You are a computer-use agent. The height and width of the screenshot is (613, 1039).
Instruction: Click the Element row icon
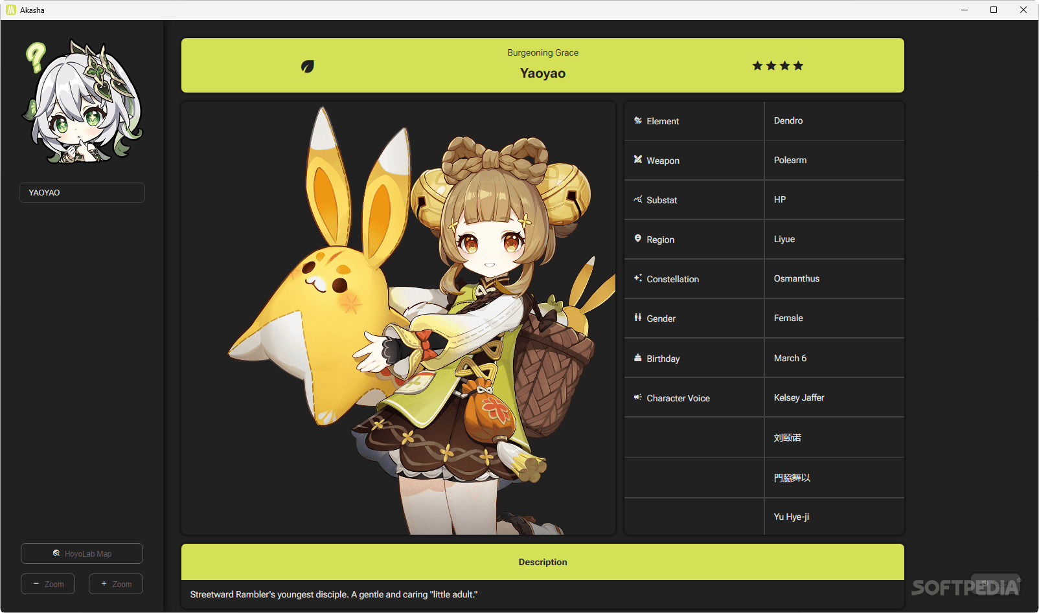638,120
